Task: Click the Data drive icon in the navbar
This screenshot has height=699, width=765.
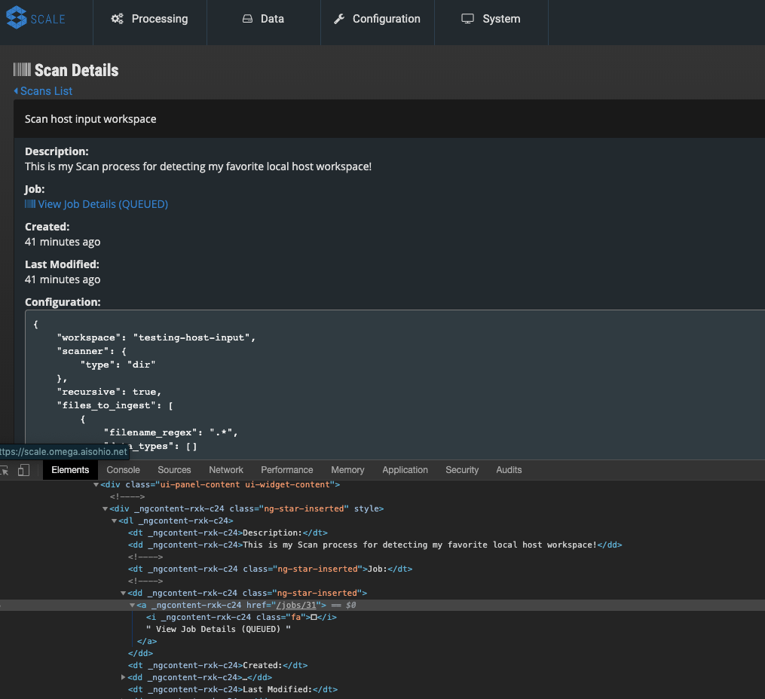Action: click(x=249, y=18)
